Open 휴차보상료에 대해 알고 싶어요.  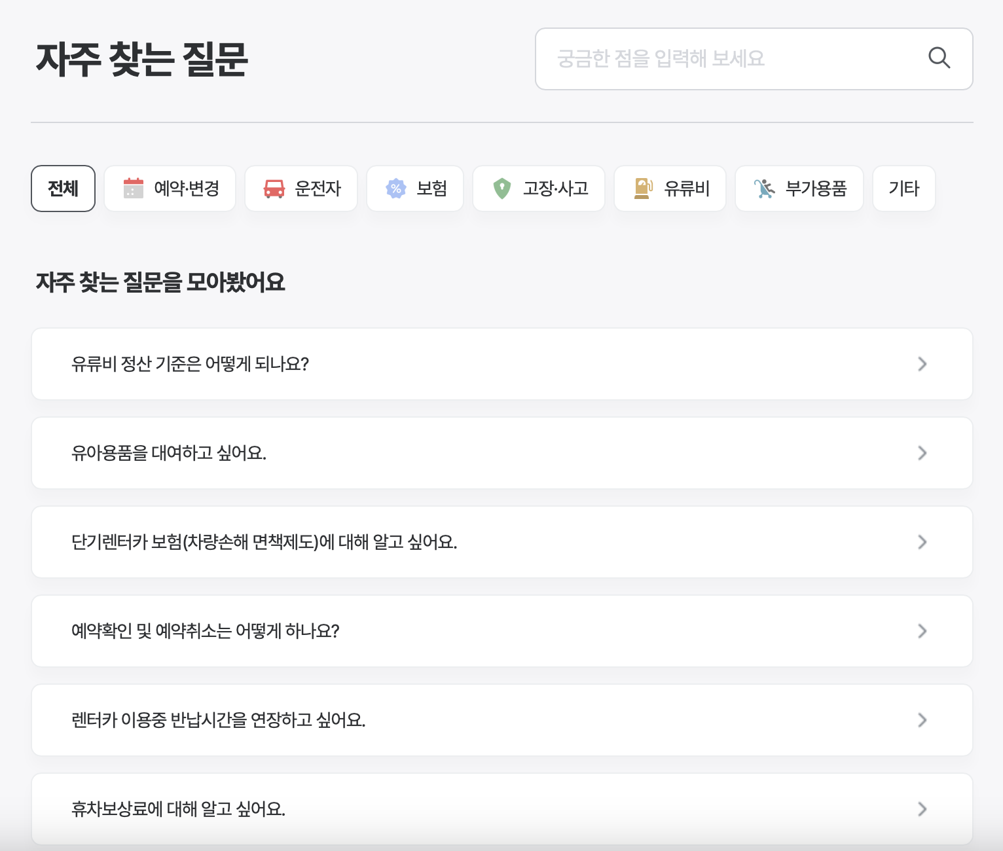502,809
